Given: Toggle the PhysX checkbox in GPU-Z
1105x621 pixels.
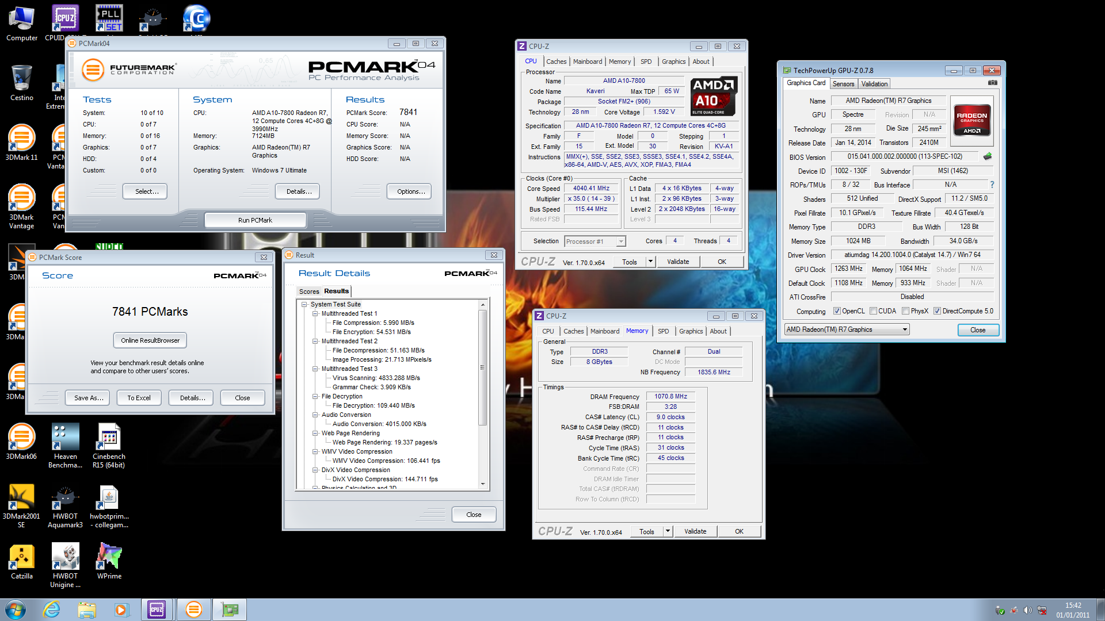Looking at the screenshot, I should (905, 311).
